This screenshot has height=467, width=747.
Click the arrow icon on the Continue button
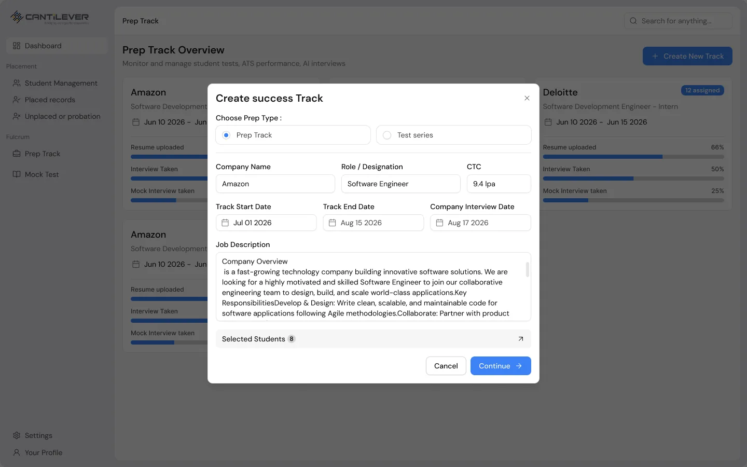coord(519,366)
